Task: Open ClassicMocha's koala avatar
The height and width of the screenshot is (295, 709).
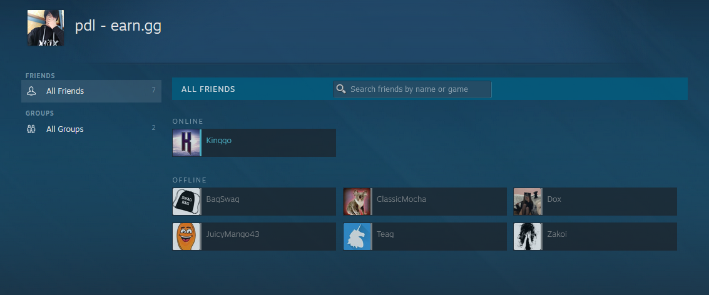Action: (x=357, y=201)
